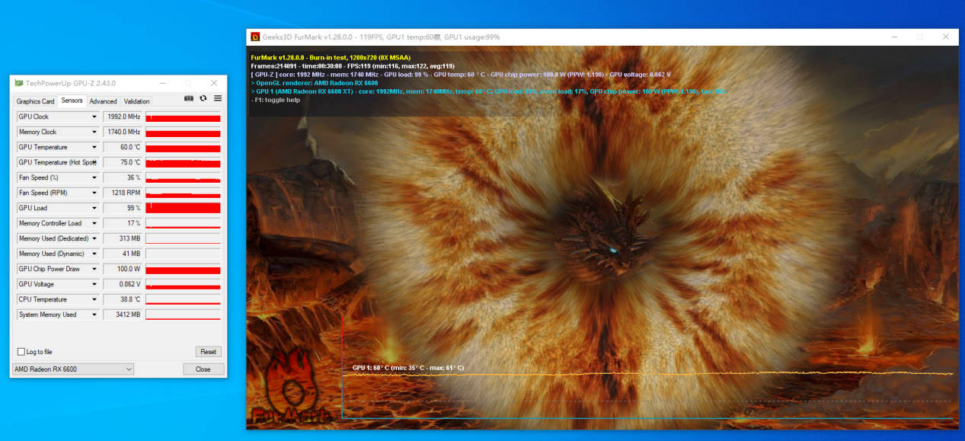This screenshot has height=441, width=965.
Task: Close the FurMark window with its title bar X
Action: pos(945,37)
